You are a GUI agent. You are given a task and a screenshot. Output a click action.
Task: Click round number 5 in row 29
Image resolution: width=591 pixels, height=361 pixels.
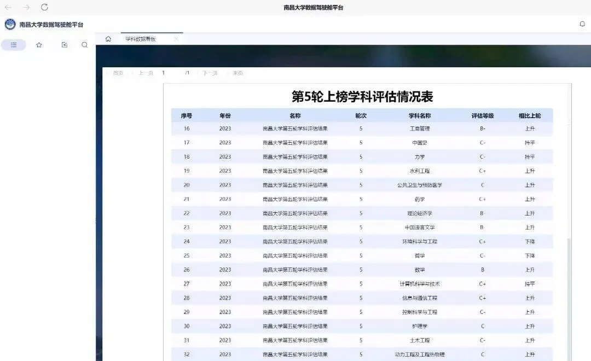(x=361, y=312)
